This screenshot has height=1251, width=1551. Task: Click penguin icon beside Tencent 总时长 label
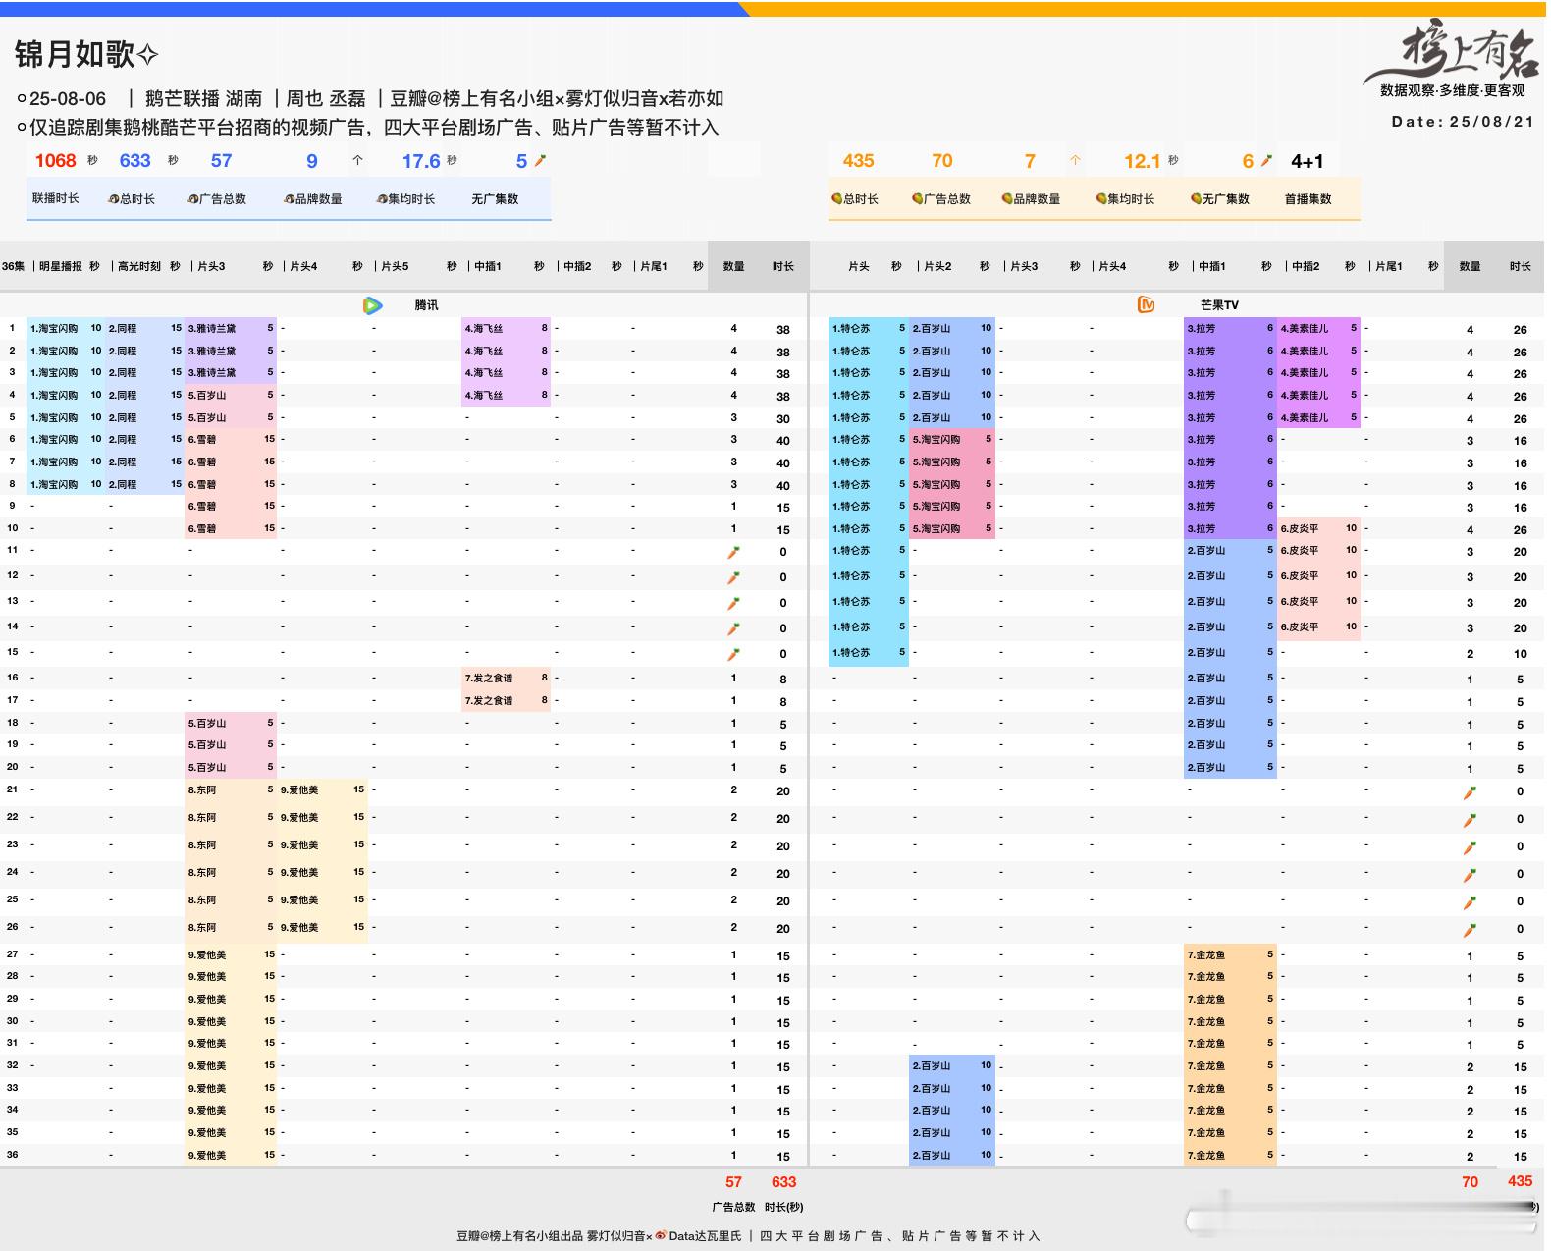tap(114, 199)
